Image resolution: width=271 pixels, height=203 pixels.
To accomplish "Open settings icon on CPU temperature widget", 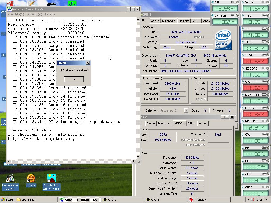I will (264, 134).
